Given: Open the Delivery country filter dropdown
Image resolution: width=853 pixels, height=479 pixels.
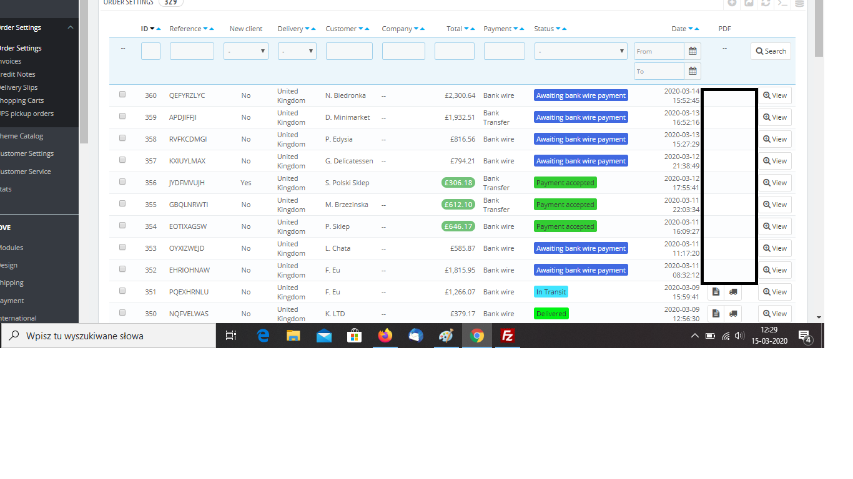Looking at the screenshot, I should (297, 51).
